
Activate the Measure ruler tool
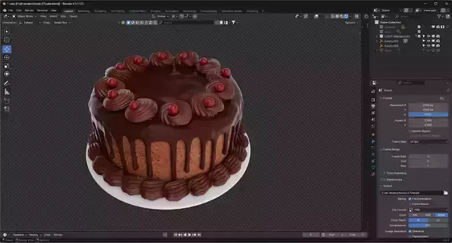pos(7,92)
